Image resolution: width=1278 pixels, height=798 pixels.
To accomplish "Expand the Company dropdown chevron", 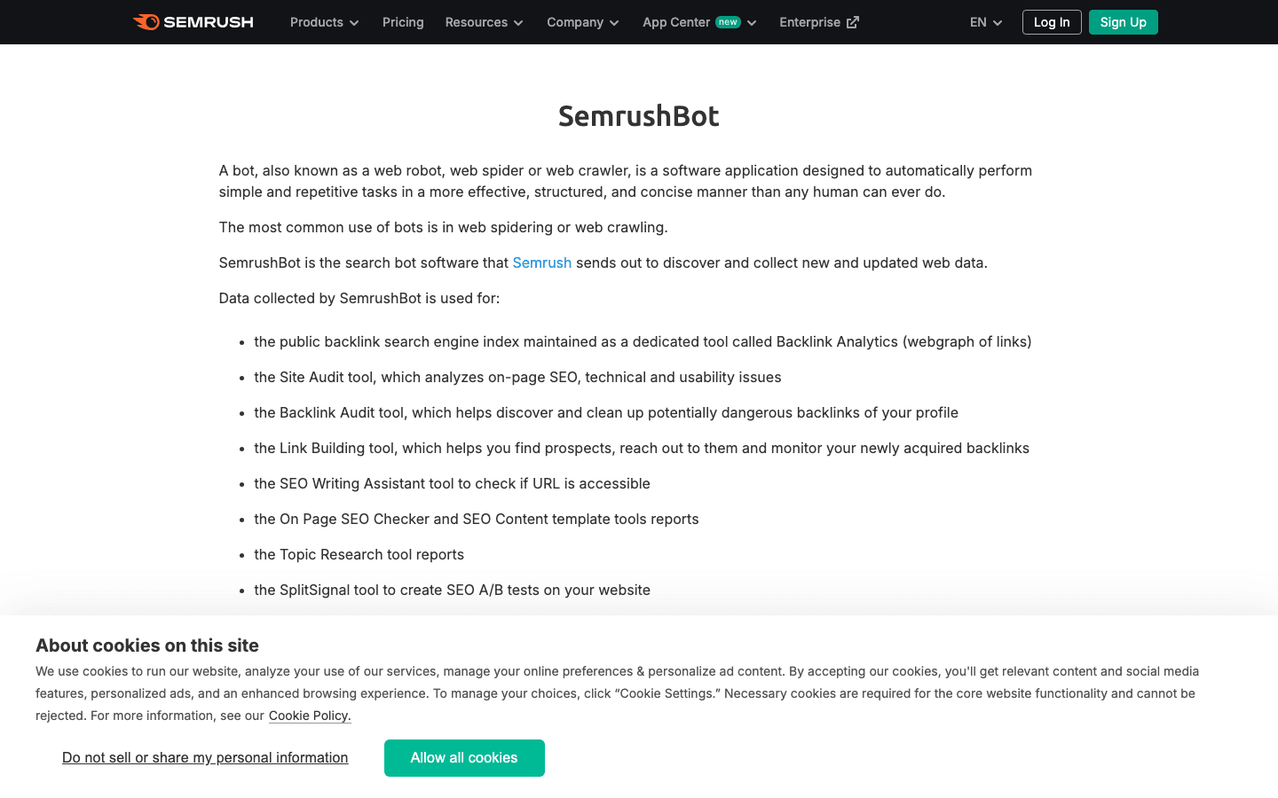I will (614, 23).
